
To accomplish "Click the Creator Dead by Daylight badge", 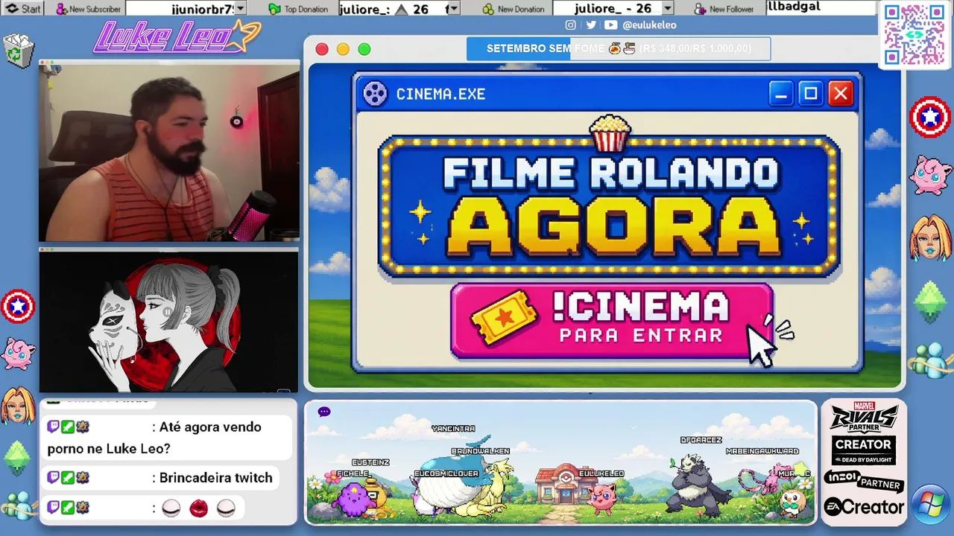I will click(x=864, y=450).
